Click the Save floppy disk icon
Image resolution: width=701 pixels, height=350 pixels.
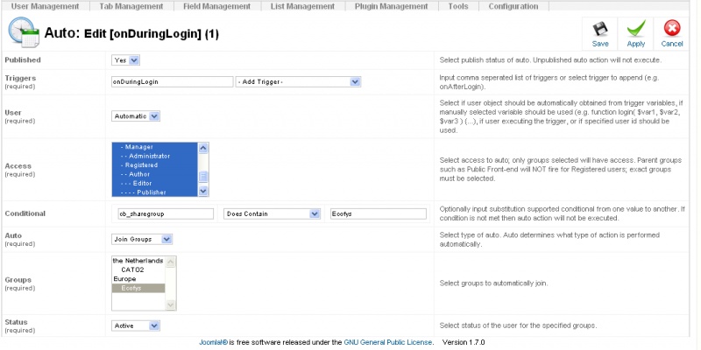600,29
